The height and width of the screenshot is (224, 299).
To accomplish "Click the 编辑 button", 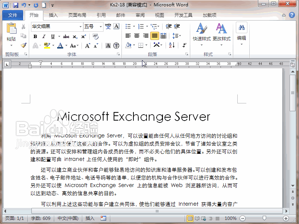I will pyautogui.click(x=241, y=34).
